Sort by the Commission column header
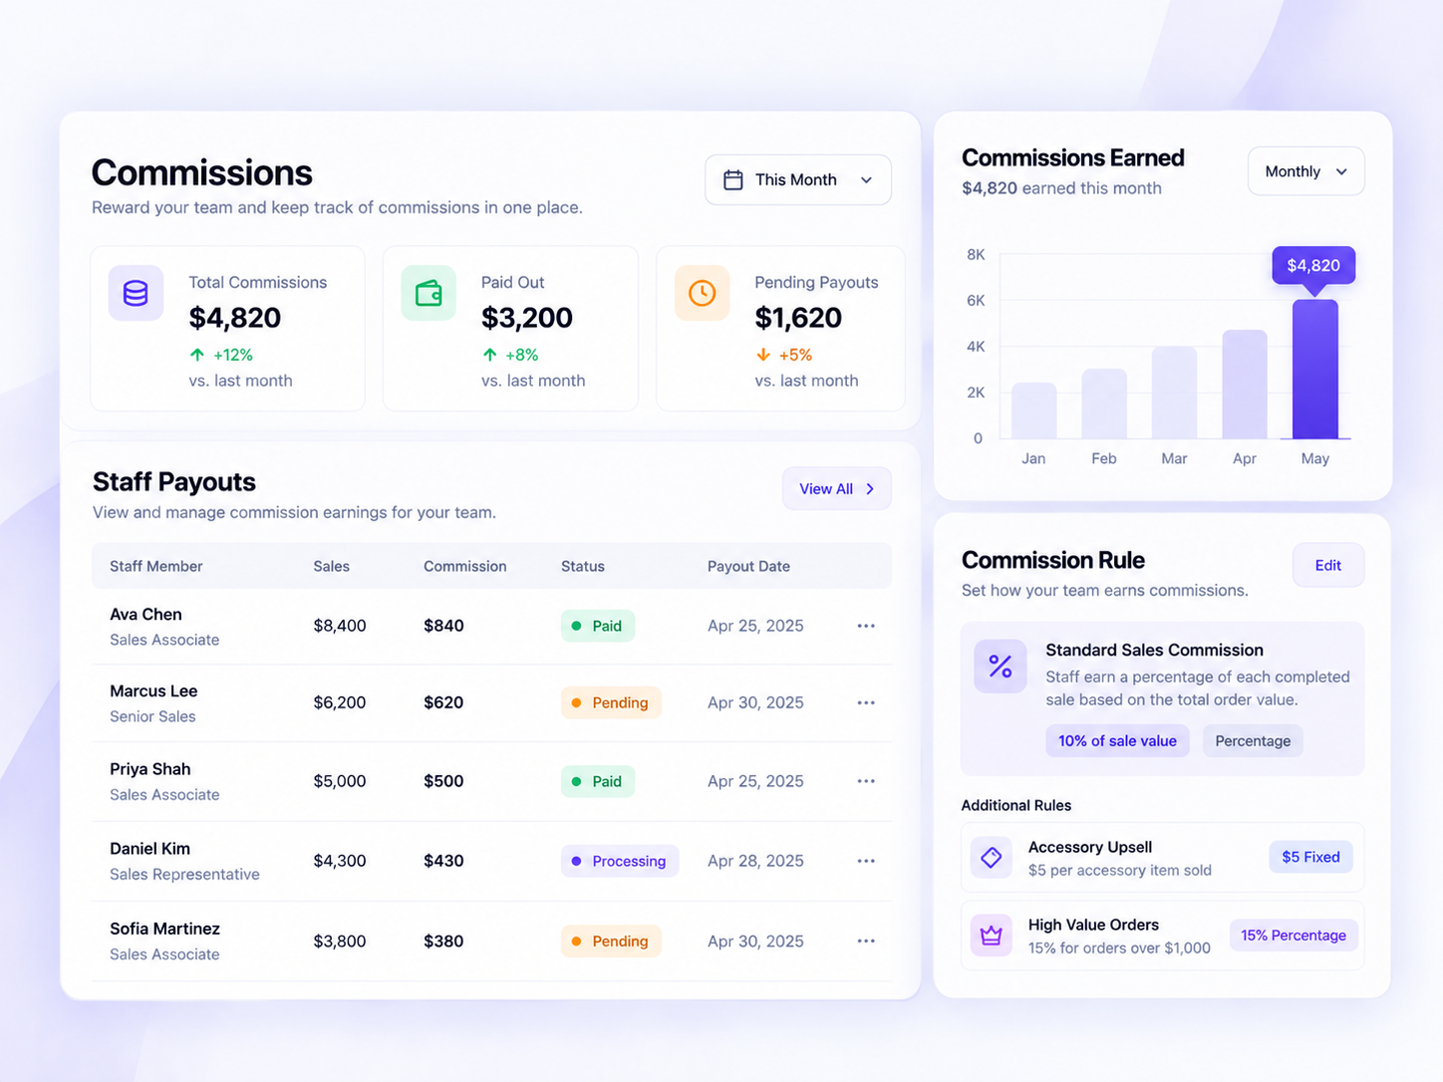 click(x=465, y=566)
